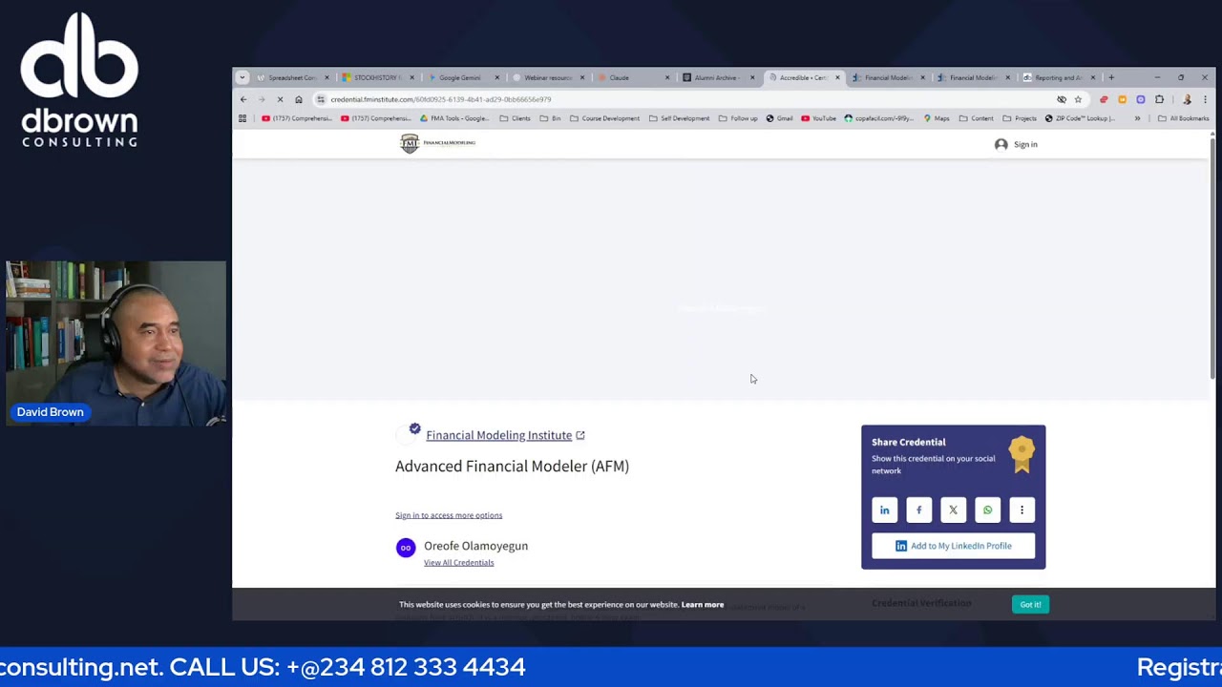Open orange extension icon in toolbar

tap(1122, 99)
